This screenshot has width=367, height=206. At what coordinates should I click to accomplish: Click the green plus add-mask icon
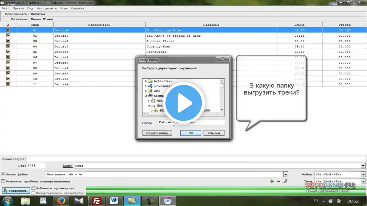272,181
